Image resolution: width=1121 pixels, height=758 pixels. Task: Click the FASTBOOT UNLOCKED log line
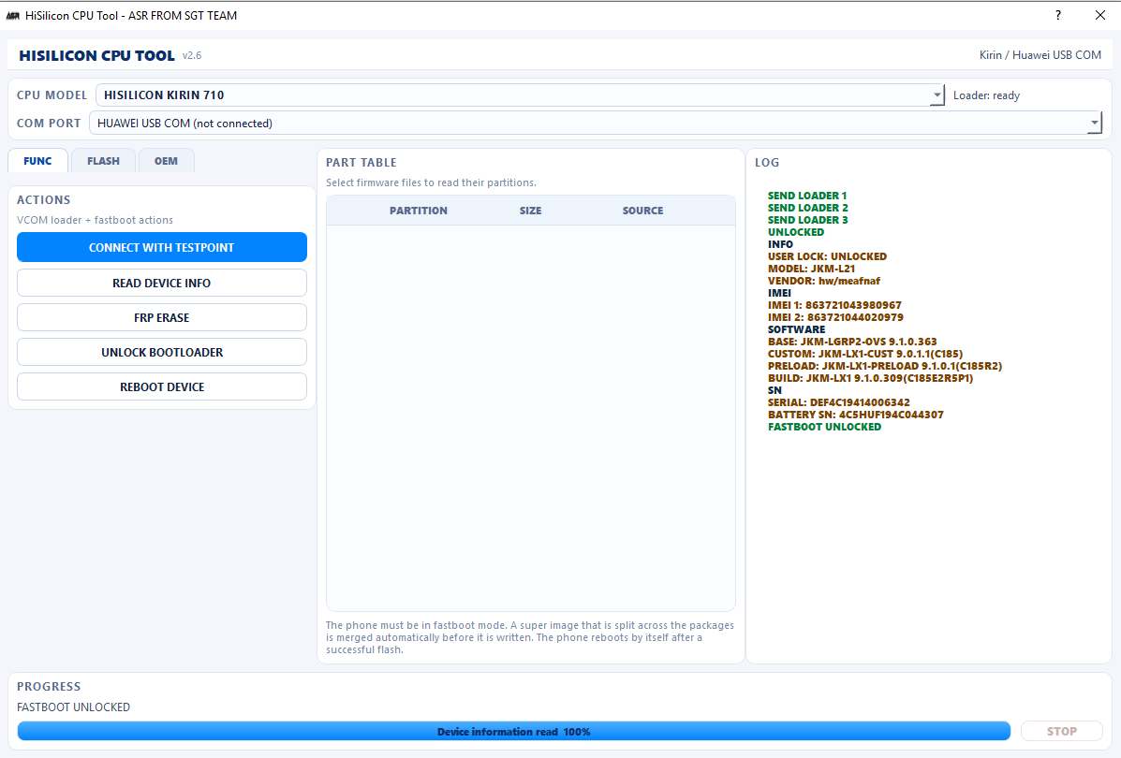[824, 427]
